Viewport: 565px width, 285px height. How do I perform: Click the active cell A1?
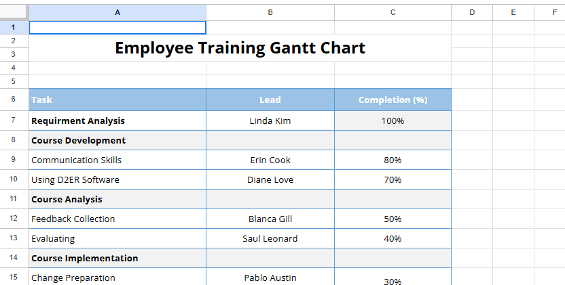117,27
